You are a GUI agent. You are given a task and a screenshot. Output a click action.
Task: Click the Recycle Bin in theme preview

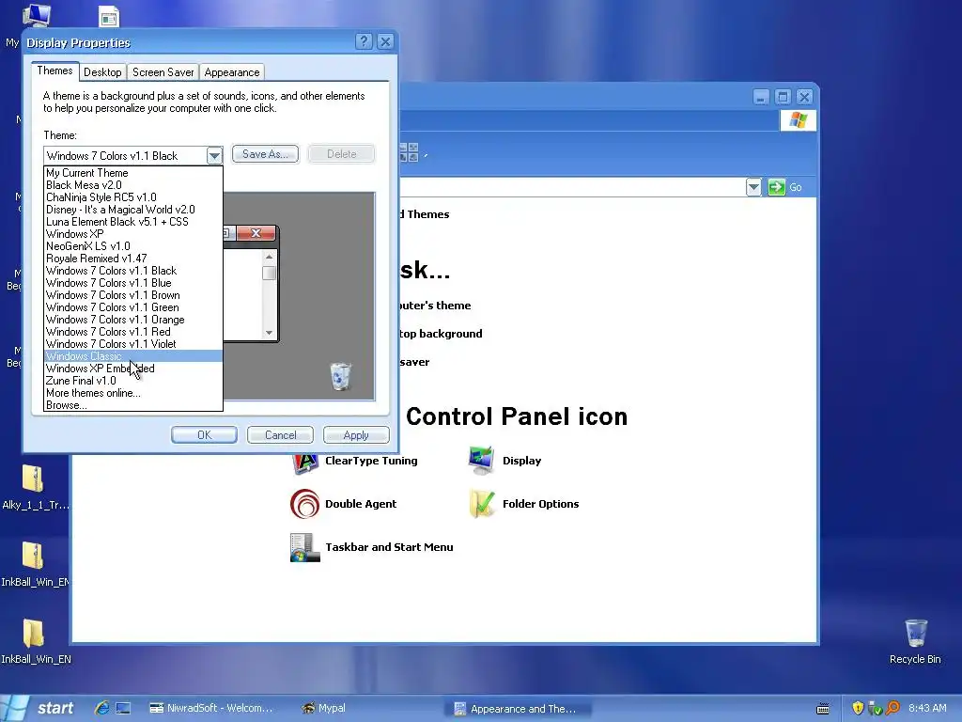(x=340, y=376)
